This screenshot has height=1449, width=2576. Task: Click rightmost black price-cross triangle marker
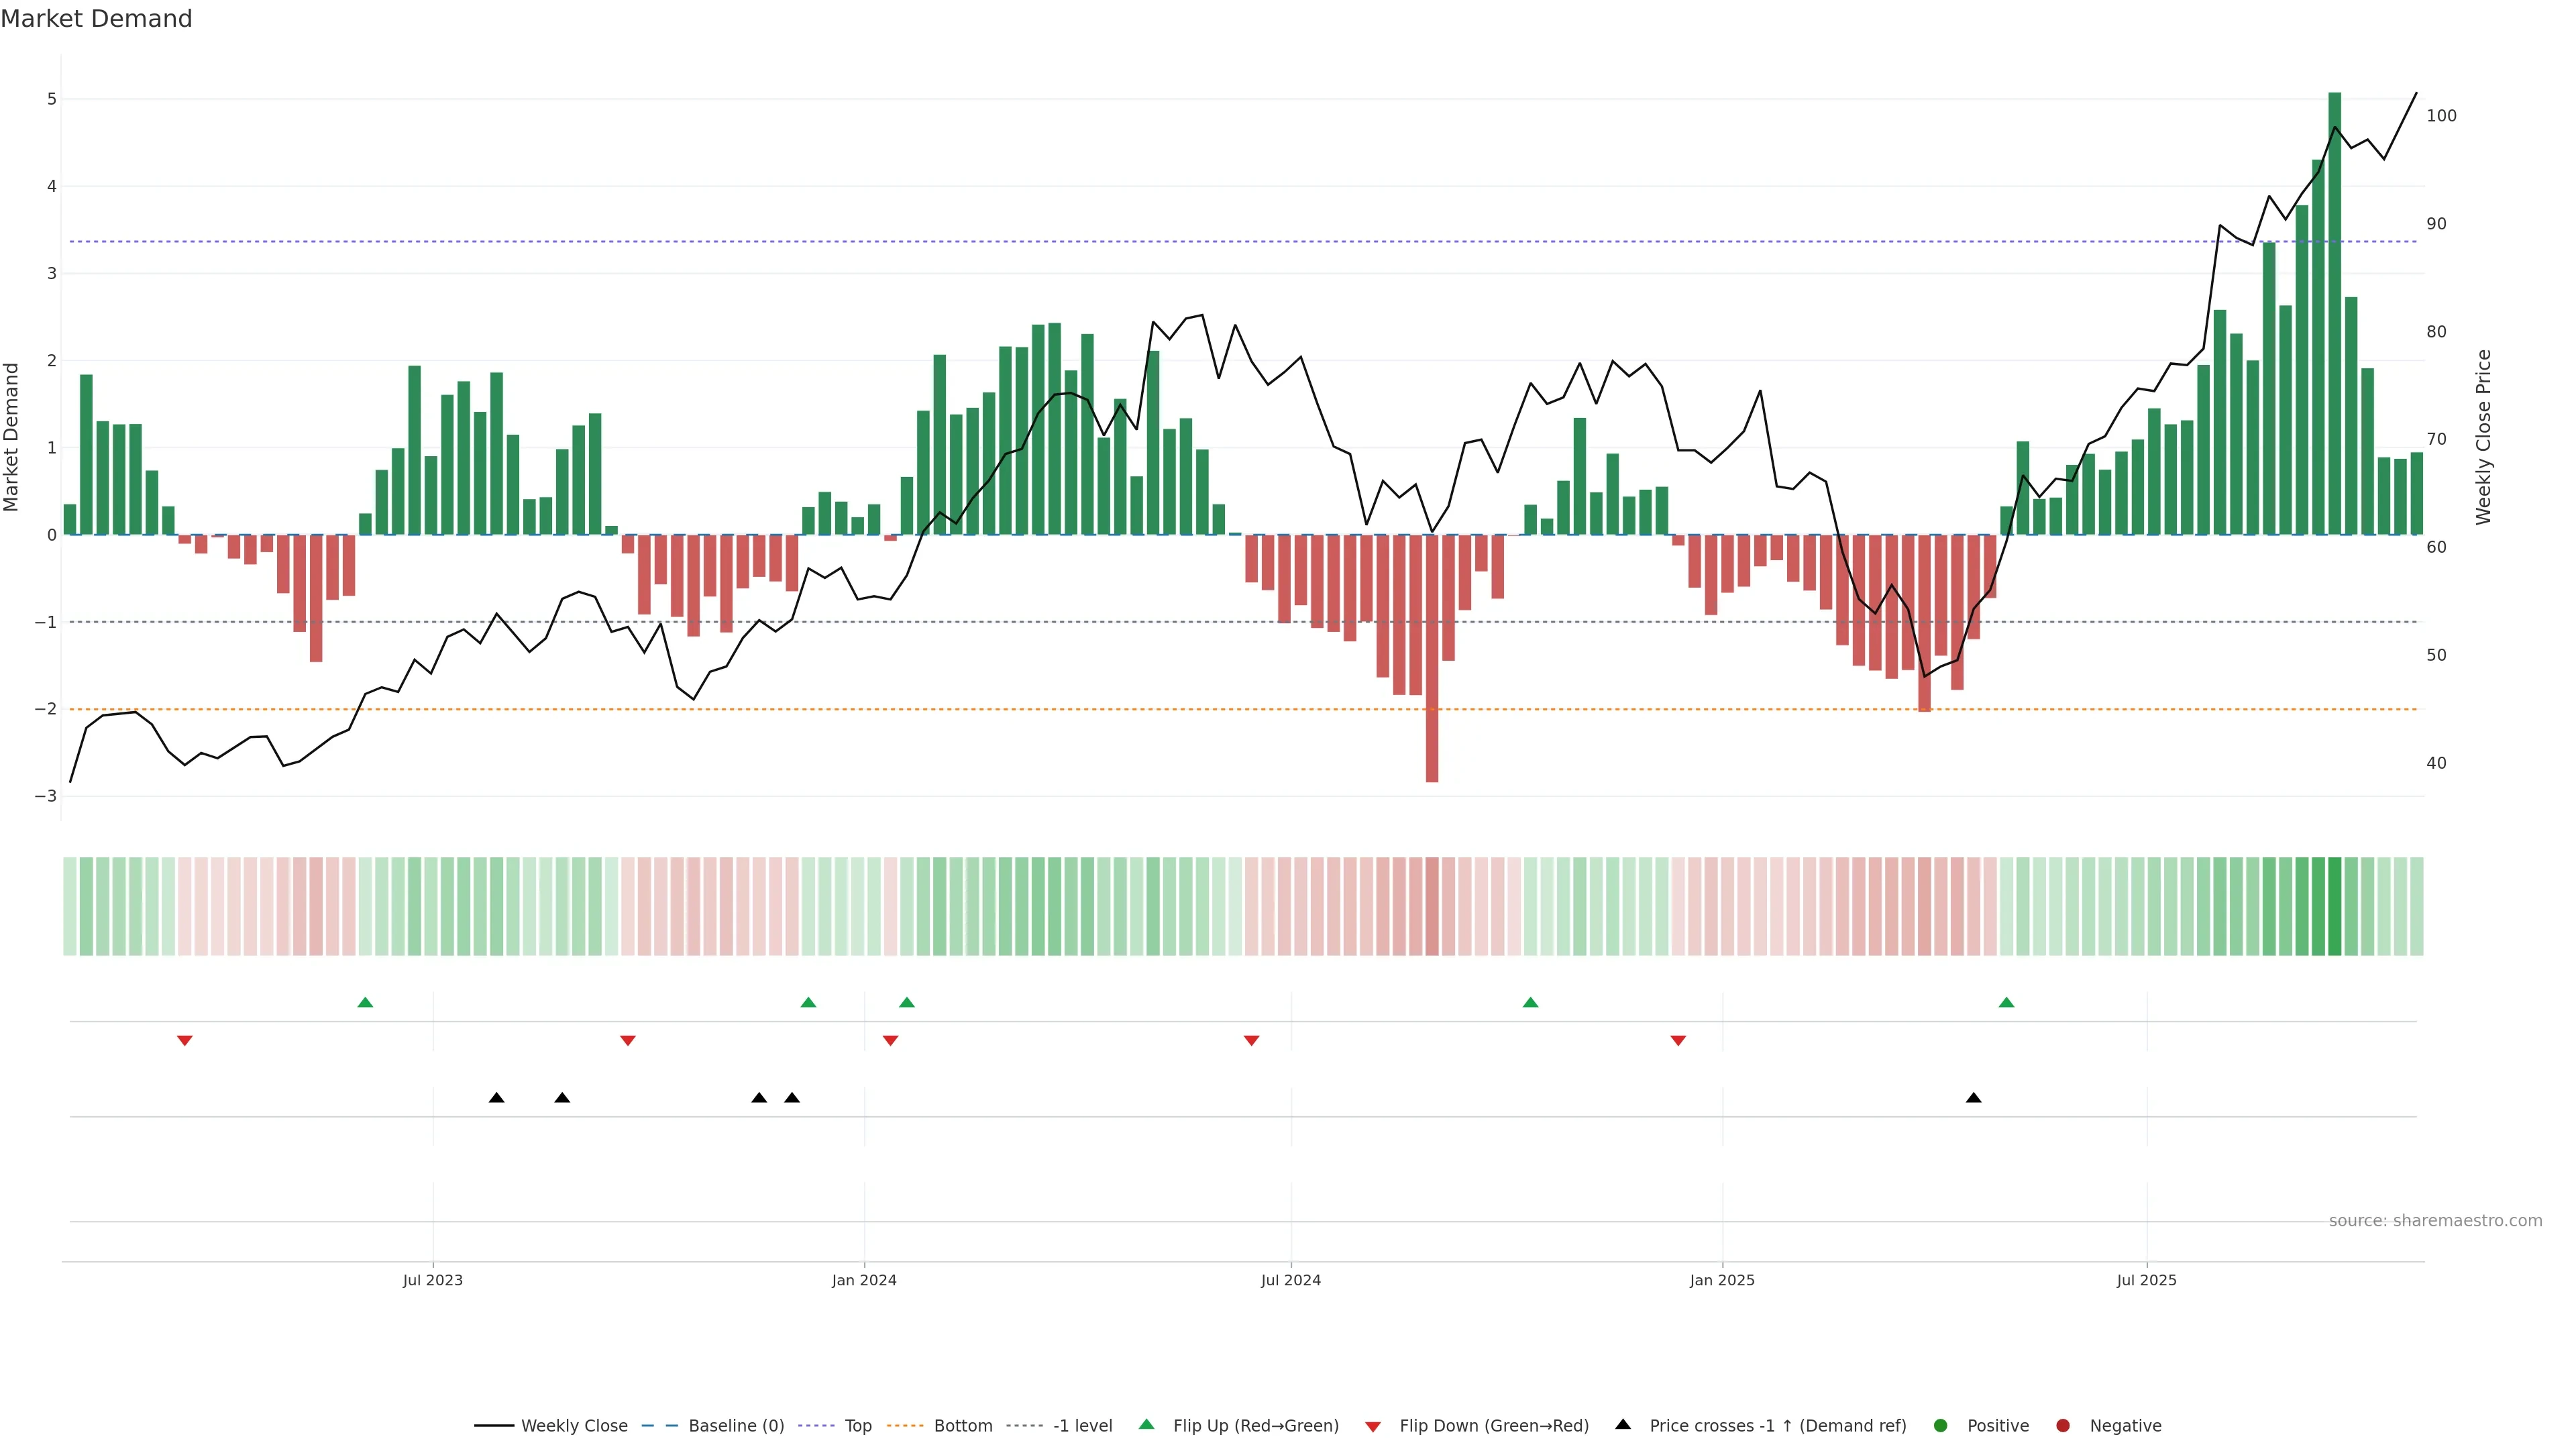pyautogui.click(x=1973, y=1098)
